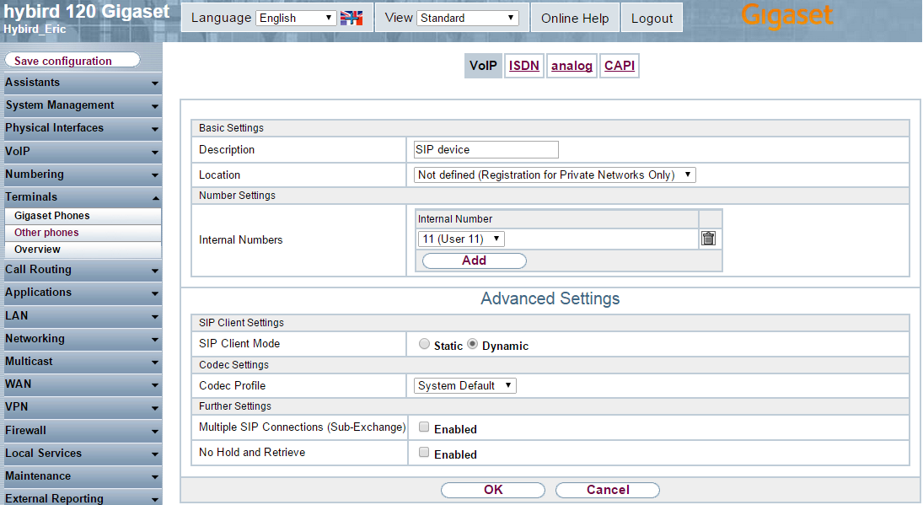Open Gigaset Phones submenu item
923x505 pixels.
83,216
